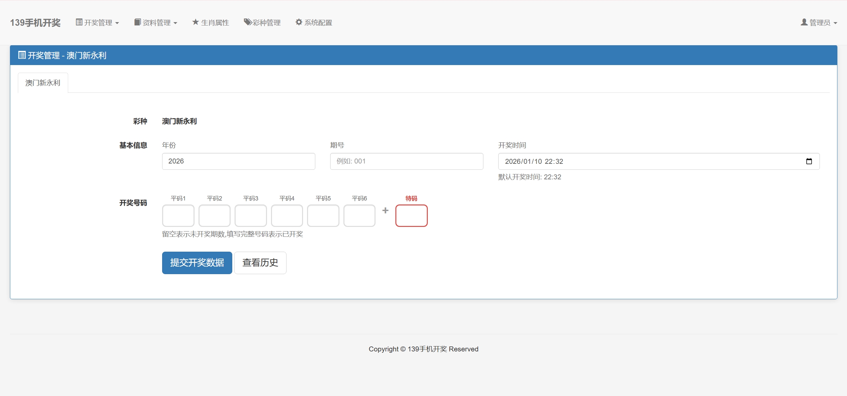This screenshot has width=847, height=396.
Task: Expand the 资料管理 dropdown menu
Action: click(156, 22)
